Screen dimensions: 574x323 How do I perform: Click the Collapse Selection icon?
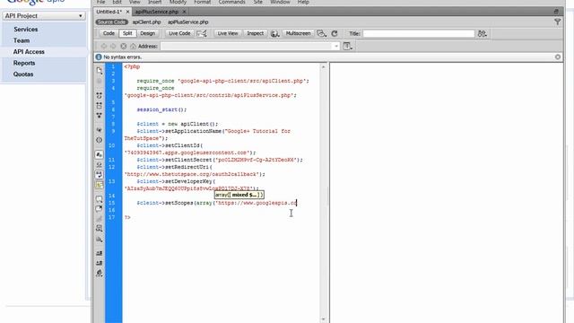pyautogui.click(x=100, y=106)
